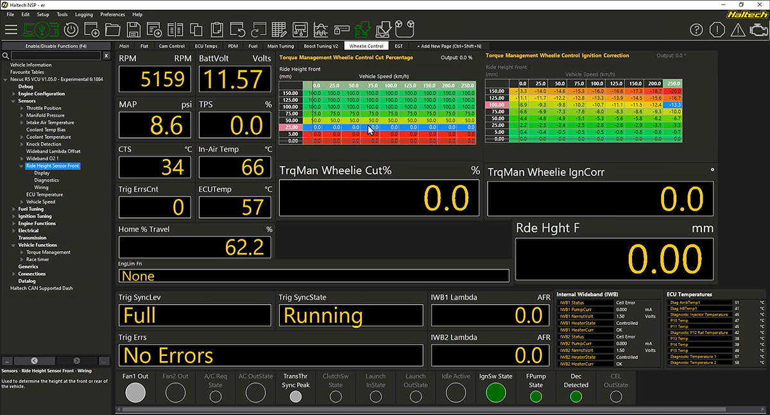The width and height of the screenshot is (770, 415).
Task: Expand the Torque Management tree node
Action: click(x=22, y=252)
